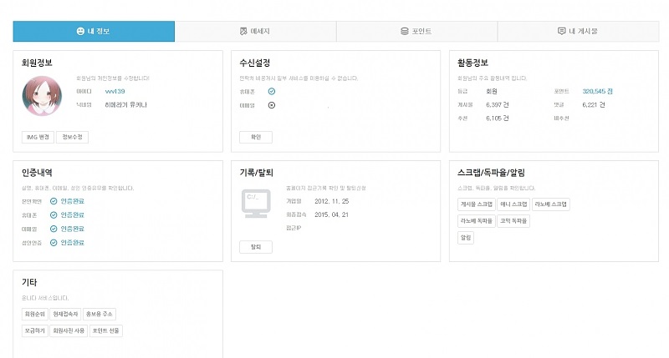Image resolution: width=669 pixels, height=358 pixels.
Task: Click the wv139 username link
Action: point(115,91)
